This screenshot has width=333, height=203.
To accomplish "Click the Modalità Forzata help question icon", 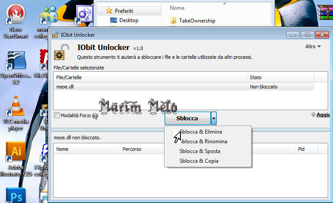I will [95, 116].
